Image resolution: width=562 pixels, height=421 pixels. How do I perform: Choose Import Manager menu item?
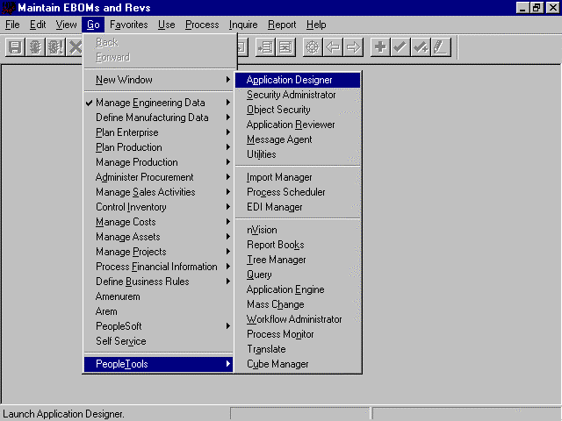pos(298,177)
